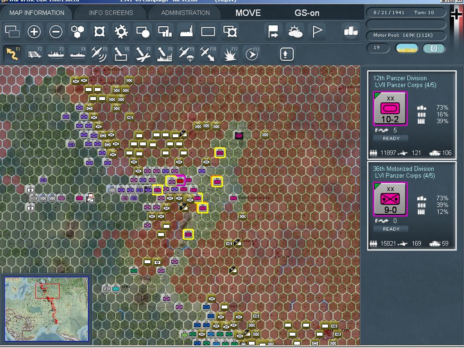The width and height of the screenshot is (464, 348).
Task: Toggle the rectangle with bar chart icon
Action: pos(165,32)
